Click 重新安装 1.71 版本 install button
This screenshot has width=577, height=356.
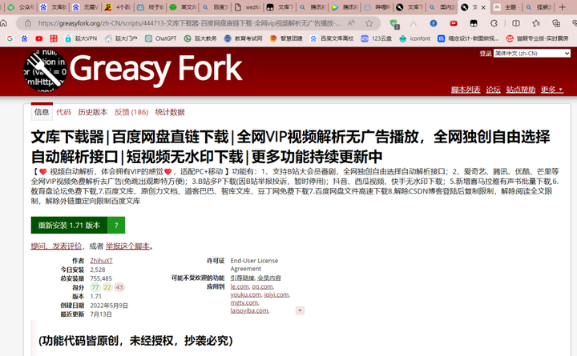click(x=69, y=226)
